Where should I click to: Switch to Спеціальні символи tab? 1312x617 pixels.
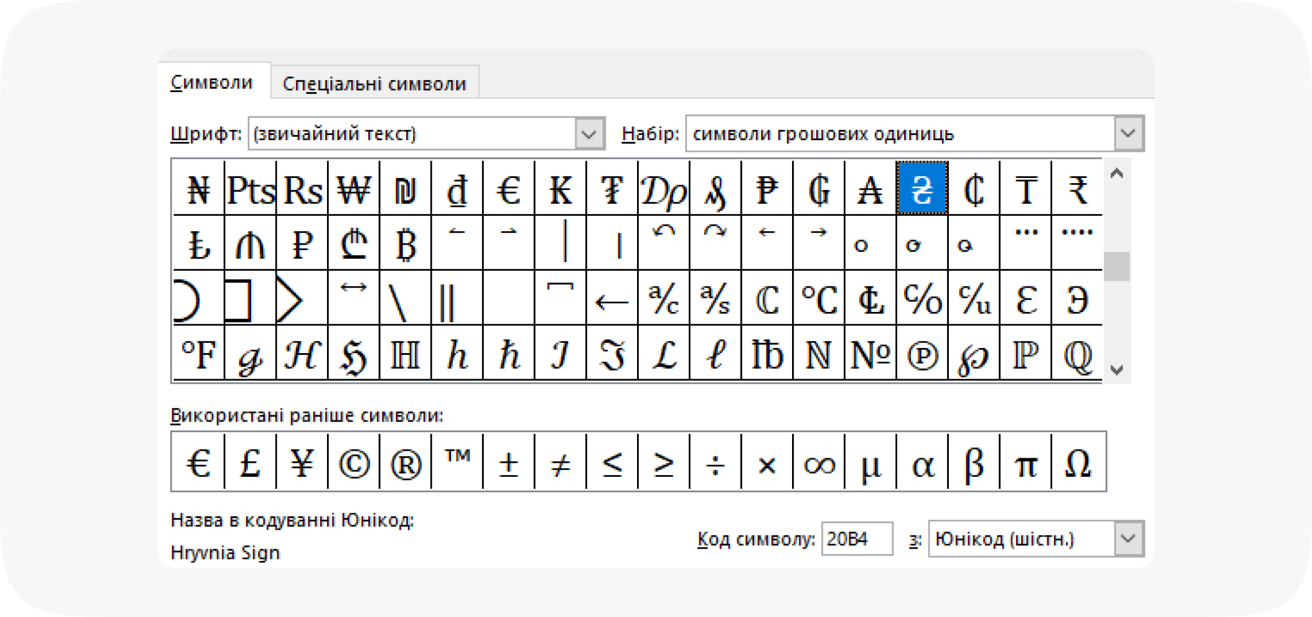click(375, 84)
